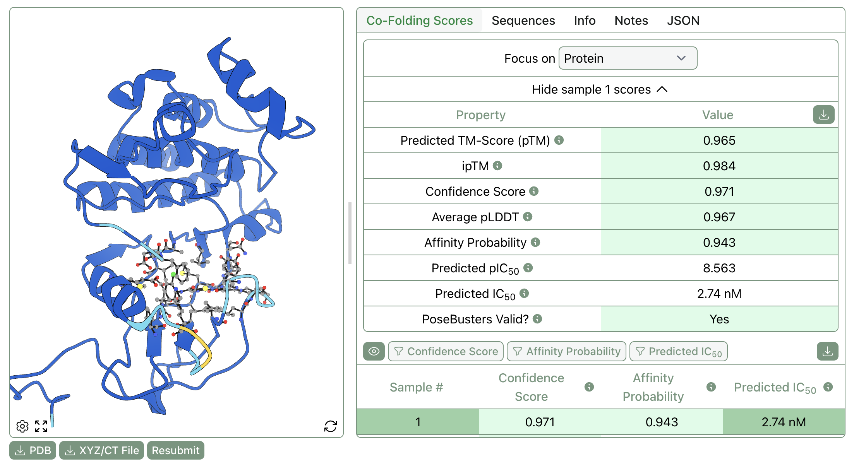Reset the 3D structure orientation

[331, 426]
